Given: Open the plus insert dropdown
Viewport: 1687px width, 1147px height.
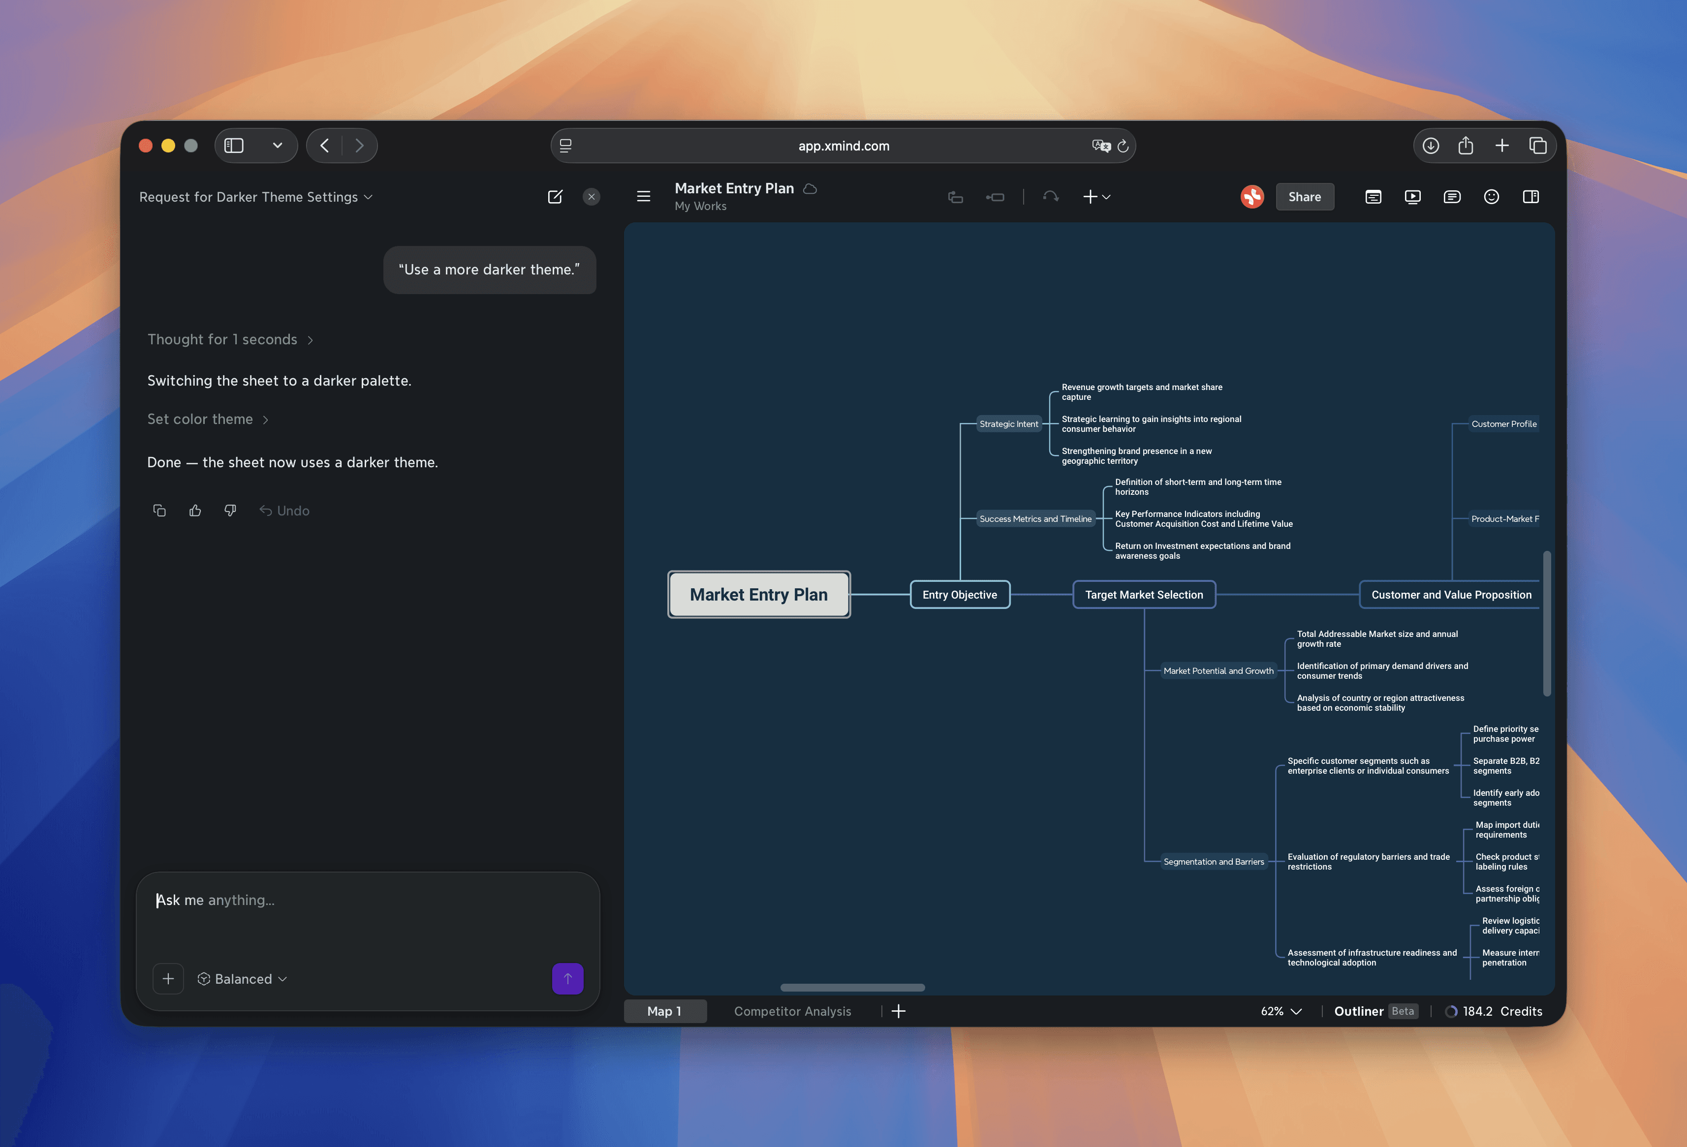Looking at the screenshot, I should [1097, 197].
